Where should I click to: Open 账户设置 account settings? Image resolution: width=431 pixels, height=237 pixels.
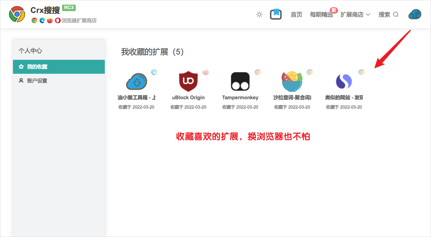pyautogui.click(x=59, y=81)
